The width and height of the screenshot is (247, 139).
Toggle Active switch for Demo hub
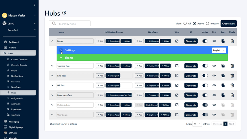click(x=205, y=41)
